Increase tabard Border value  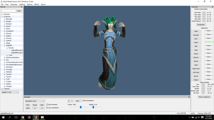(204, 89)
